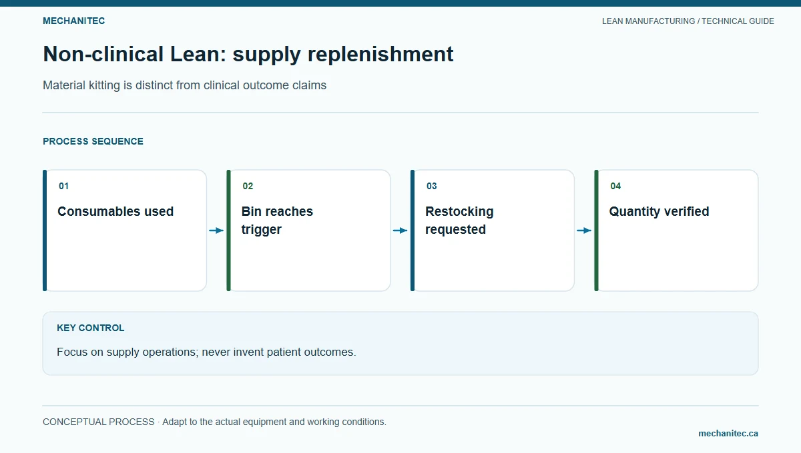Click the CONCEPTUAL PROCESS footer note

coord(214,422)
